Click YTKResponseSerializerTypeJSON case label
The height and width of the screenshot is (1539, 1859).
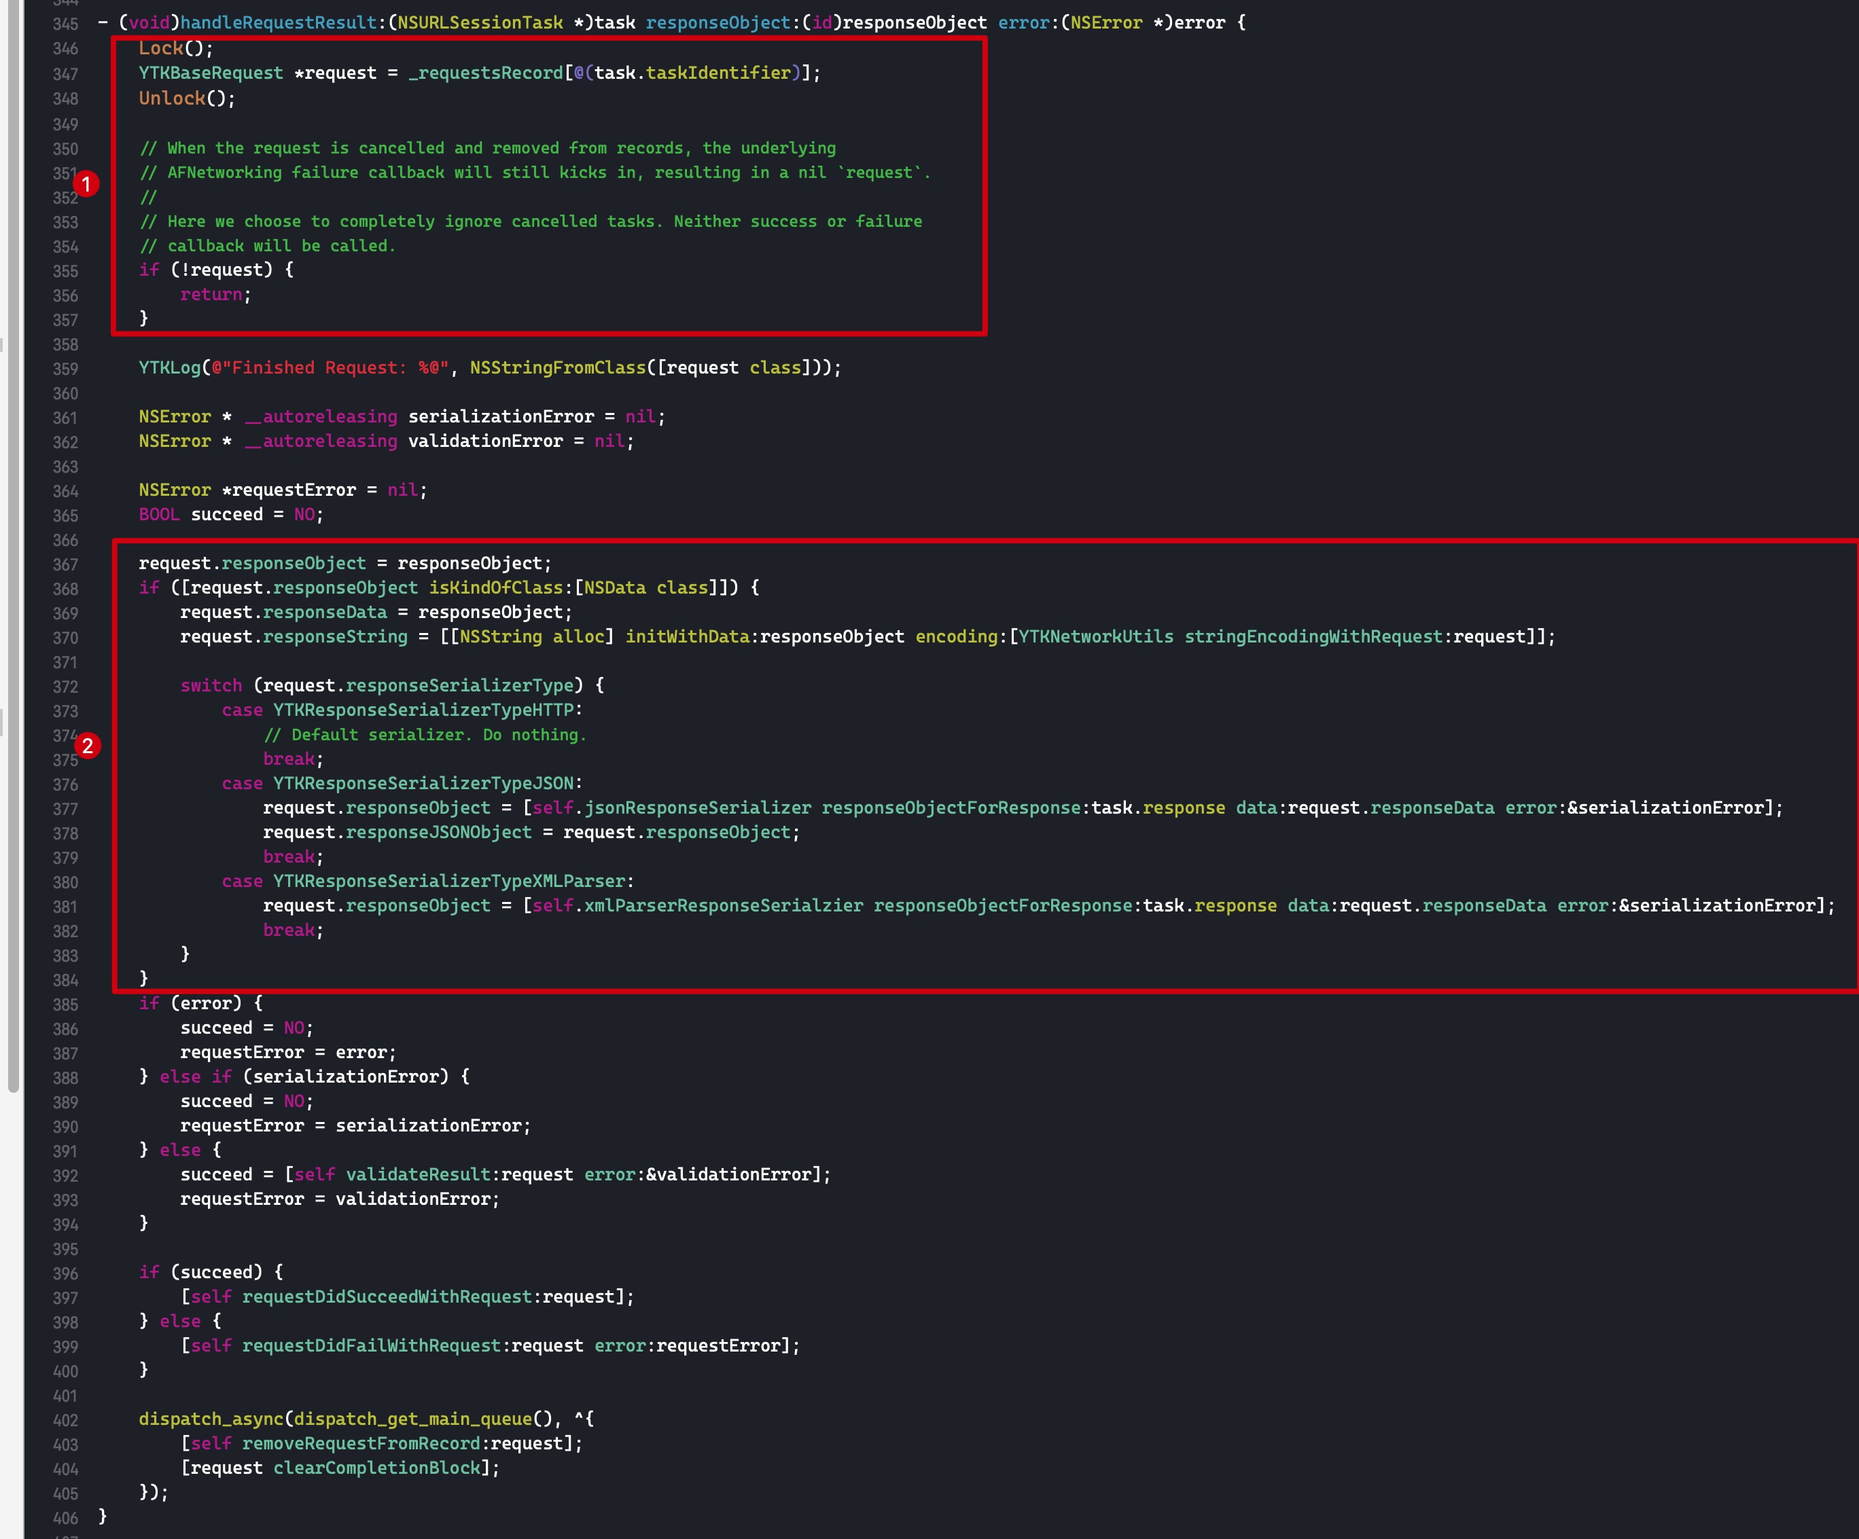(424, 783)
